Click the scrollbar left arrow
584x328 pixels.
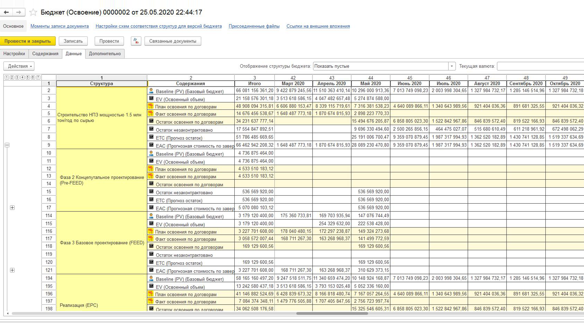coord(8,313)
